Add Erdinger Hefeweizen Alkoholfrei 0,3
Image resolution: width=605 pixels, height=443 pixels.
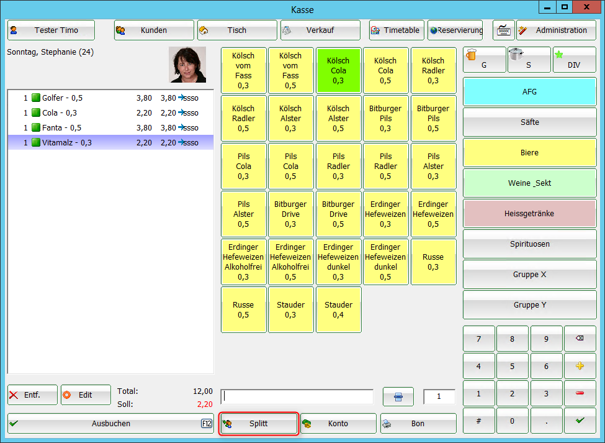pyautogui.click(x=243, y=262)
